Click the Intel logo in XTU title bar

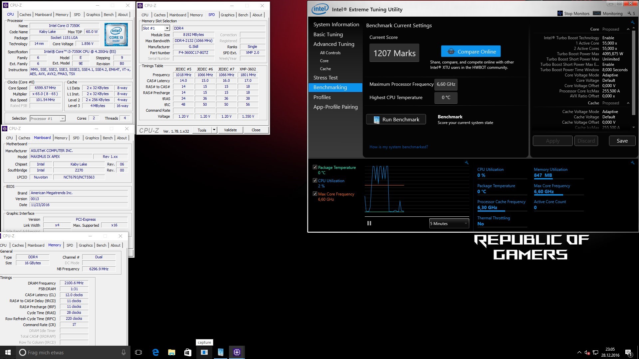(320, 9)
